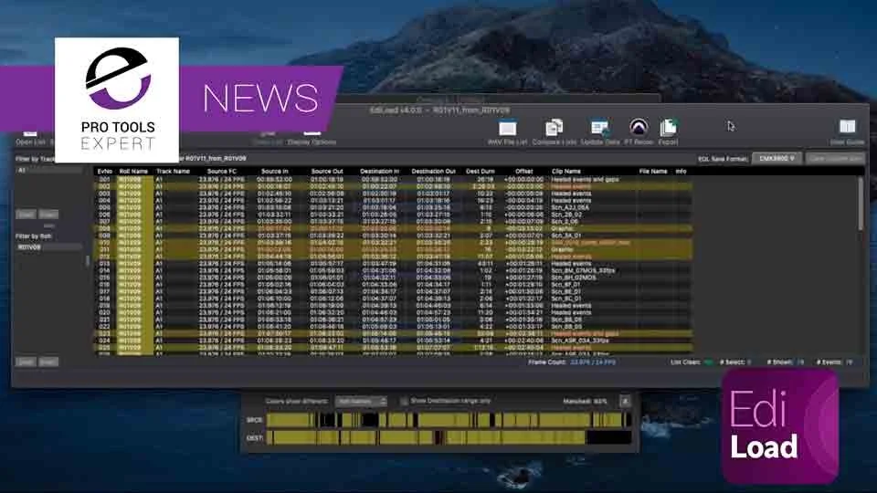Select the Scn_8M_07MOS_33fps clip row
Viewport: 877px width, 493px height.
pyautogui.click(x=393, y=270)
